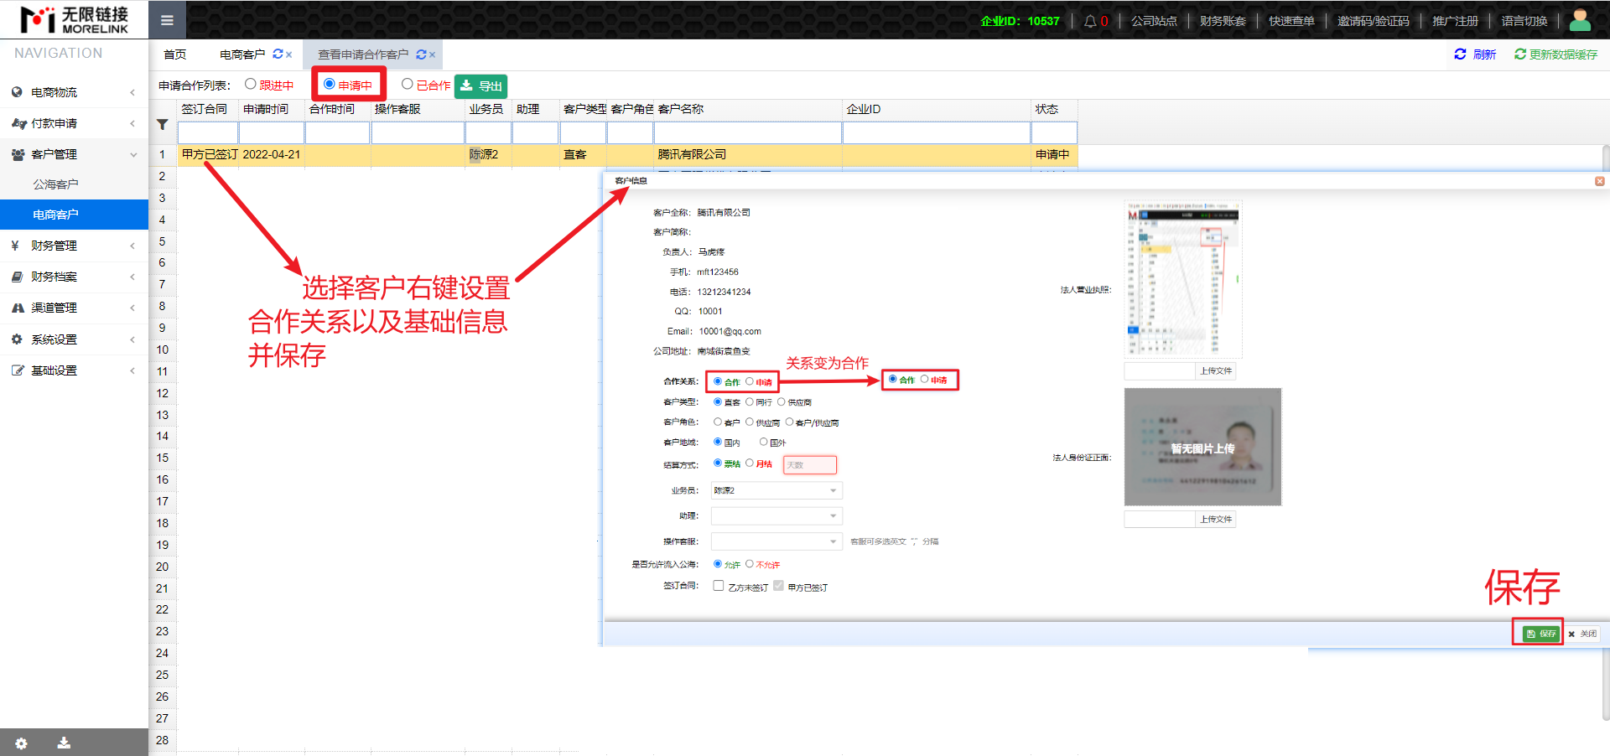Click the 申请时间 column header
The width and height of the screenshot is (1610, 756).
click(266, 109)
